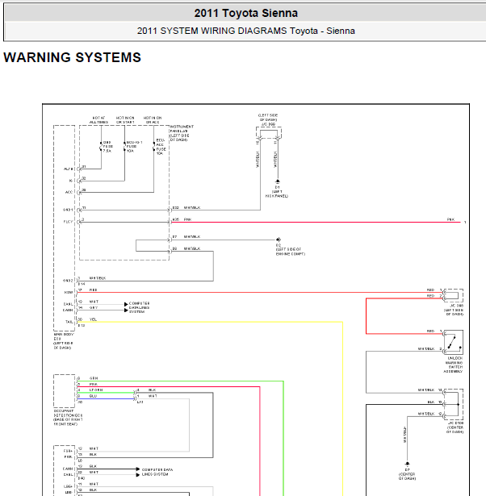Click '2011 SYSTEM WIRING DIAGRAMS Toyota - Sienna' subtitle
The image size is (486, 496).
(245, 31)
